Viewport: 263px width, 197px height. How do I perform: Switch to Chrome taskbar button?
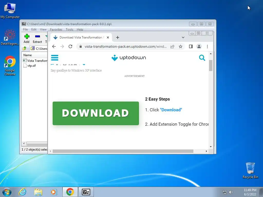coord(70,192)
